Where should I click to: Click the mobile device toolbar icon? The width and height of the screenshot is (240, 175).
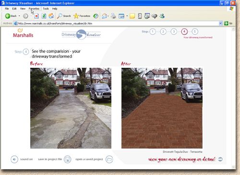pyautogui.click(x=140, y=16)
